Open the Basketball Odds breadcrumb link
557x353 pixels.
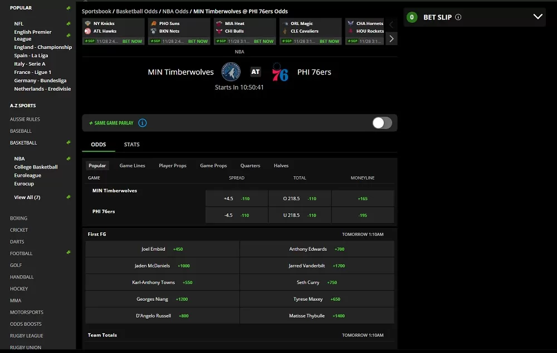point(137,11)
